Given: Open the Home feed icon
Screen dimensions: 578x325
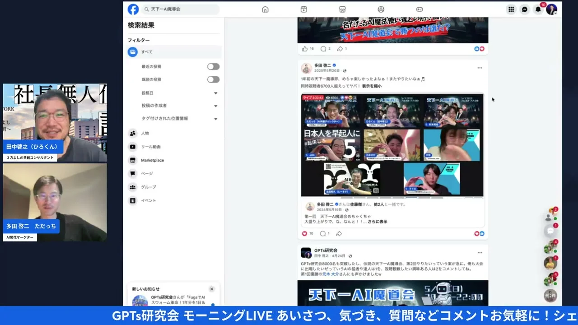Looking at the screenshot, I should pos(265,9).
